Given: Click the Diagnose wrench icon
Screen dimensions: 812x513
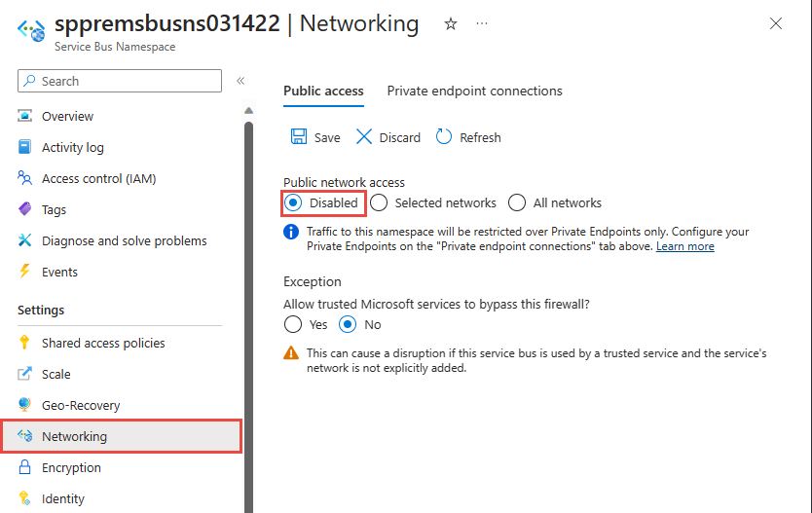Looking at the screenshot, I should click(x=24, y=240).
